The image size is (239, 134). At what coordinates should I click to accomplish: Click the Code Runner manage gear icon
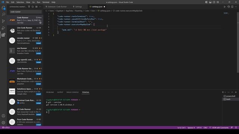40,23
